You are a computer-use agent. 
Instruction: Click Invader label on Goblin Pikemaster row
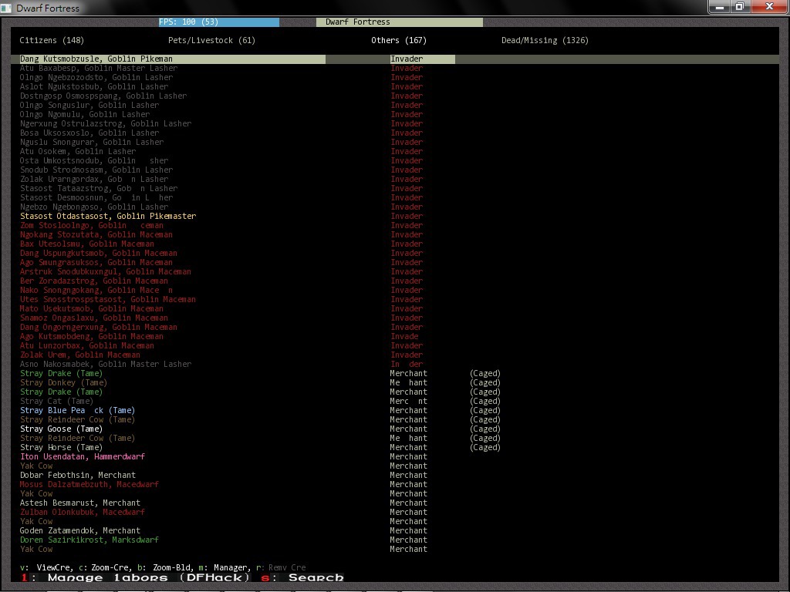(407, 216)
